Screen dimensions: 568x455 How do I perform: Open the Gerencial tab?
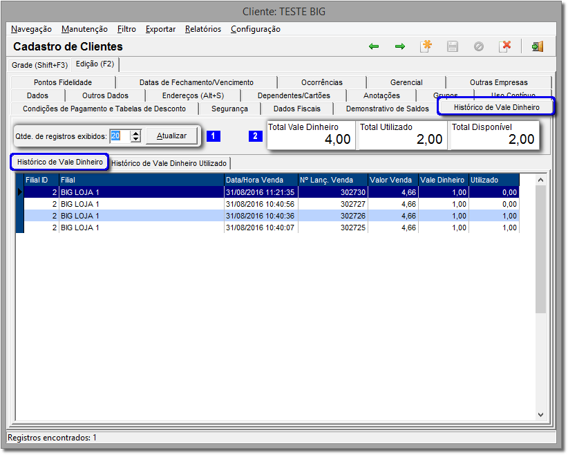(x=406, y=82)
